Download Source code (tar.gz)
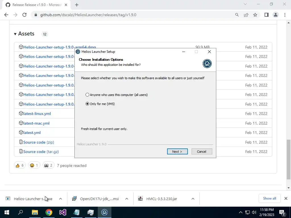 coord(41,152)
